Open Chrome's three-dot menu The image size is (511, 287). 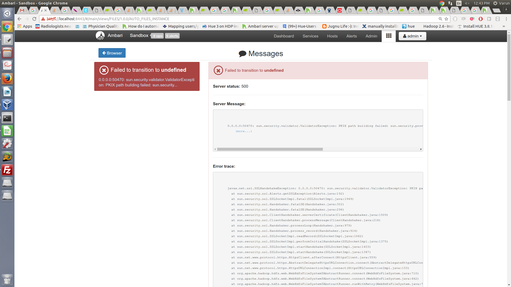click(x=506, y=19)
